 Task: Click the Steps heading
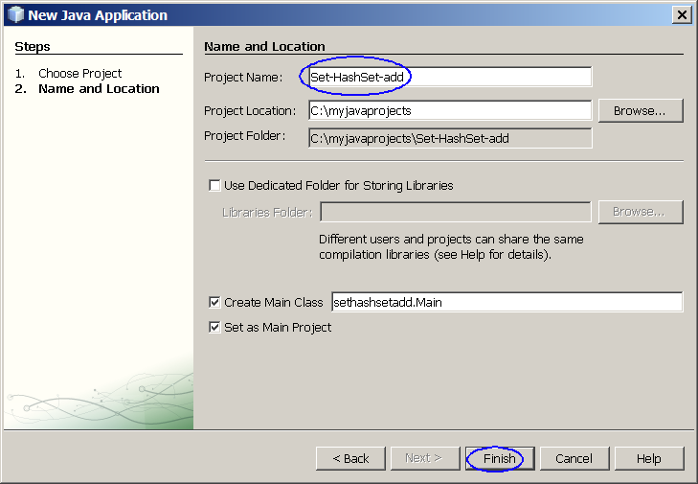tap(33, 46)
